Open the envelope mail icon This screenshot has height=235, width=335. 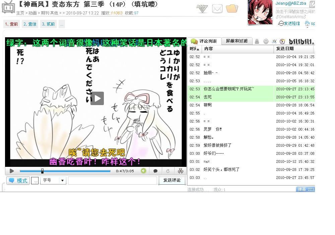pos(217,9)
